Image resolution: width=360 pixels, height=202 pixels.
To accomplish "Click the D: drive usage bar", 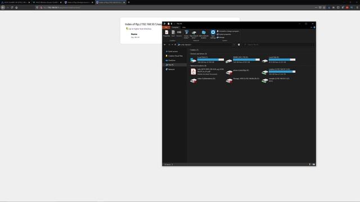I will coord(246,59).
